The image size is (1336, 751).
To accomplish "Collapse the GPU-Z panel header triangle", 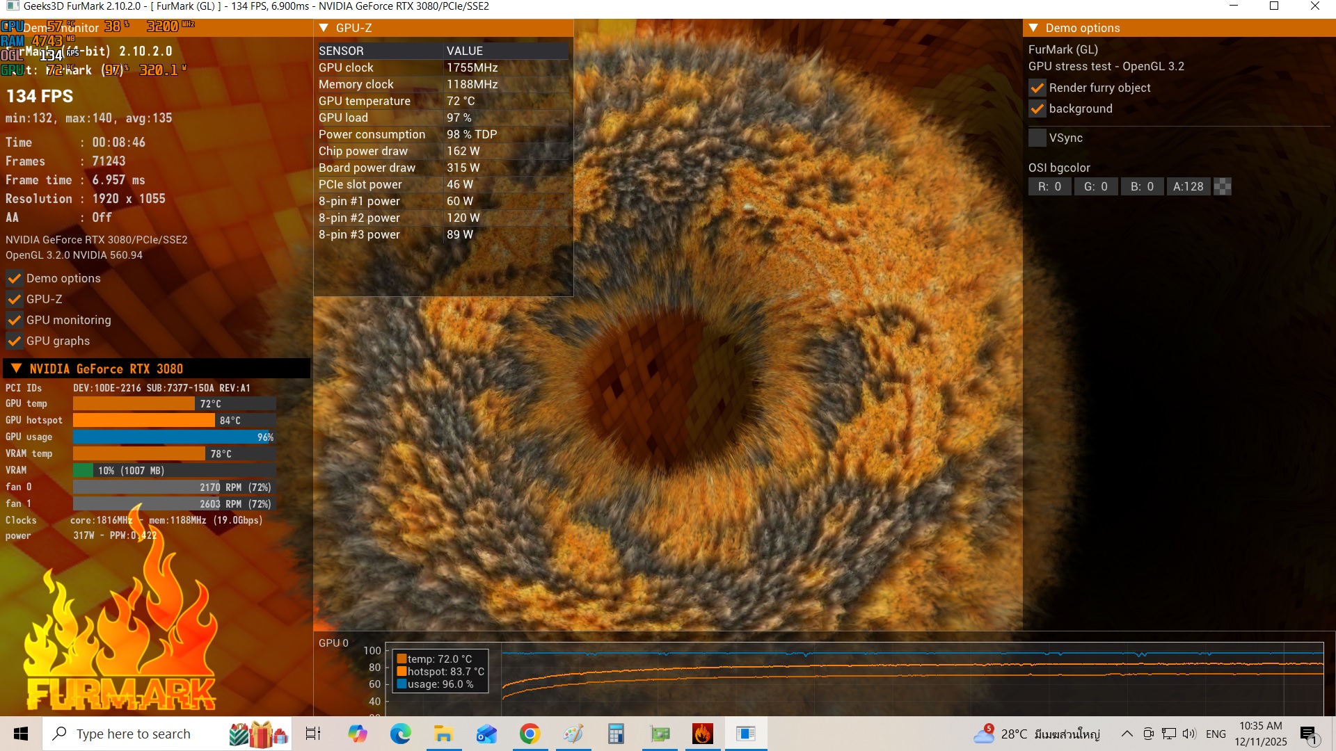I will (324, 28).
